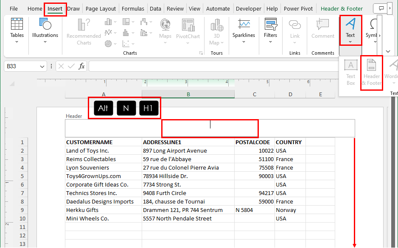Click the center header section box
The width and height of the screenshot is (398, 248).
(210, 128)
